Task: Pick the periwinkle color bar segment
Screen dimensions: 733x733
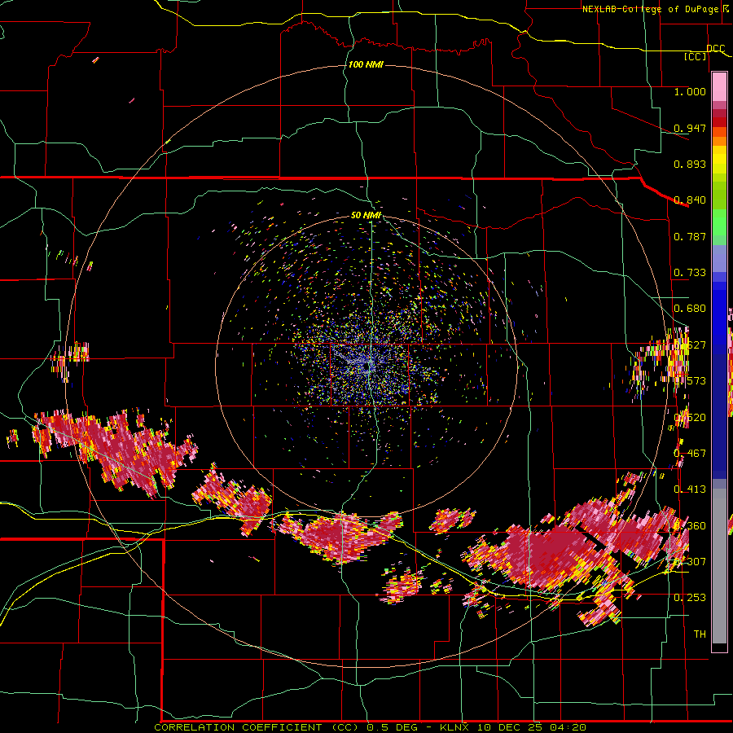Action: click(x=719, y=258)
